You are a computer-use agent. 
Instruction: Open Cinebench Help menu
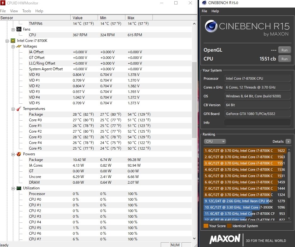(x=215, y=11)
